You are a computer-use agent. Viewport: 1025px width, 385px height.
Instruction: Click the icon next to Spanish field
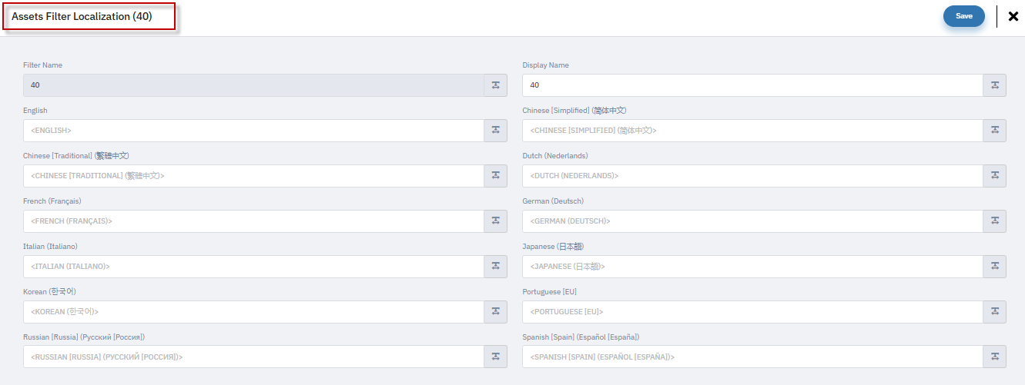tap(994, 357)
